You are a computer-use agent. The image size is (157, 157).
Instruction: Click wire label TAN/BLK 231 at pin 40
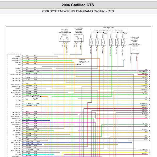pyautogui.click(x=31, y=133)
